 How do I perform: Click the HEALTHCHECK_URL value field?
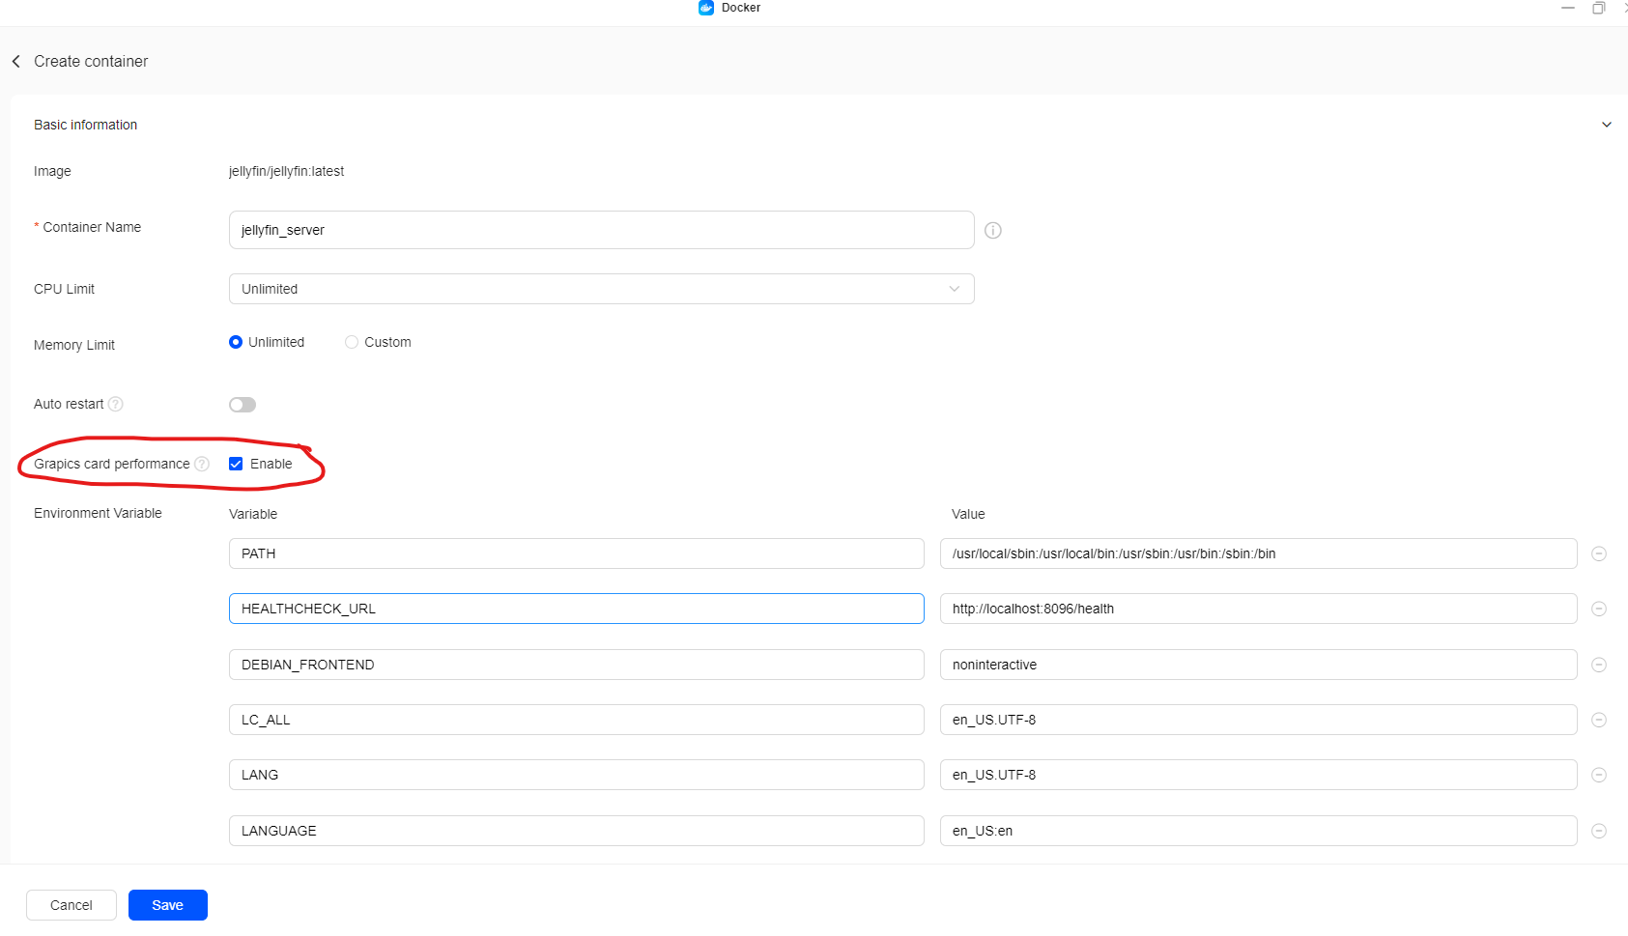[x=1258, y=609]
